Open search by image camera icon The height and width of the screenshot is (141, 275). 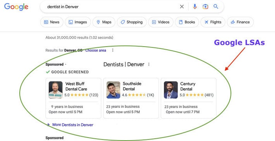pyautogui.click(x=205, y=7)
